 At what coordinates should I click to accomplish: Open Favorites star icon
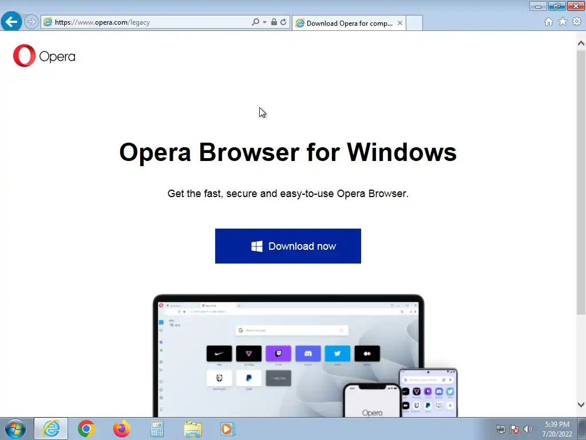tap(563, 22)
